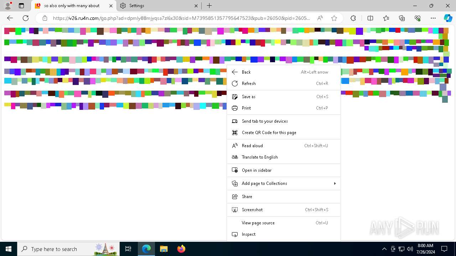Open Settings and more ellipsis
This screenshot has height=256, width=456.
pyautogui.click(x=433, y=18)
